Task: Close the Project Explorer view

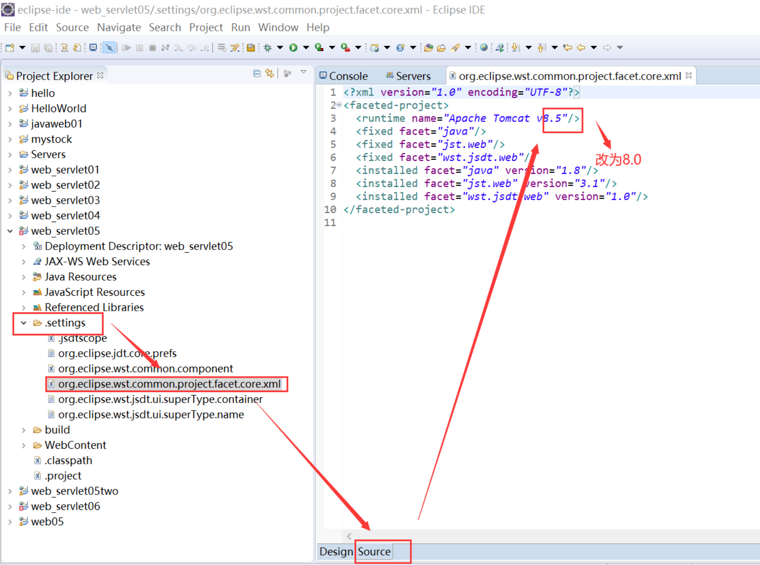Action: click(100, 76)
